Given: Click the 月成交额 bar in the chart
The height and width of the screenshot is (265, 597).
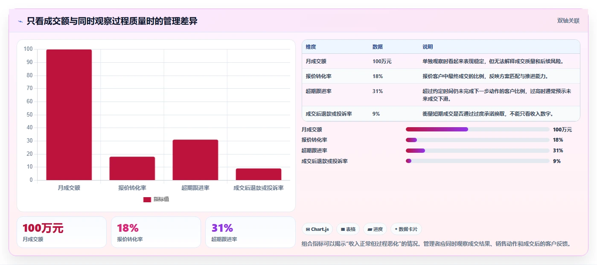Looking at the screenshot, I should (x=69, y=115).
